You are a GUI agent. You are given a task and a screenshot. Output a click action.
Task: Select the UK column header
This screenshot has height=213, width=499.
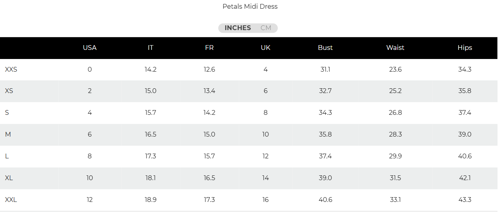pos(265,48)
